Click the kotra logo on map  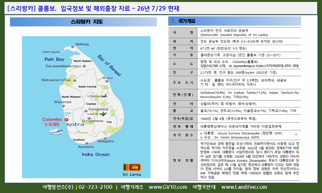pyautogui.click(x=75, y=124)
